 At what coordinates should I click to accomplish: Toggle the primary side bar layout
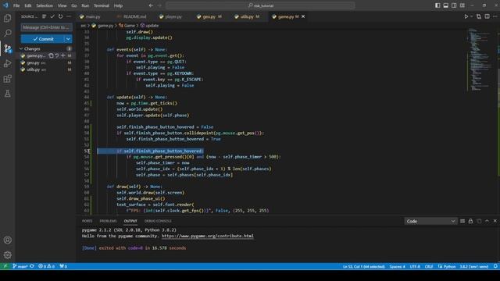tap(437, 5)
